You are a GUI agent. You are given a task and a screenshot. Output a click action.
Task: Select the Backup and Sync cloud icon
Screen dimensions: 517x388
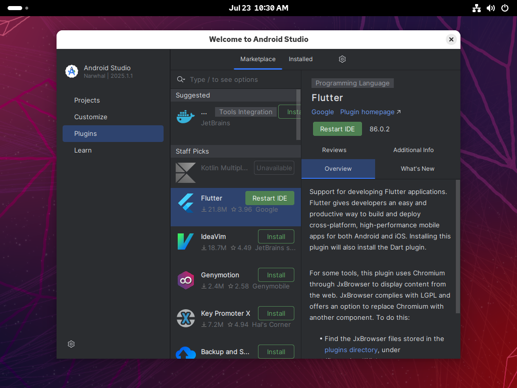point(185,354)
